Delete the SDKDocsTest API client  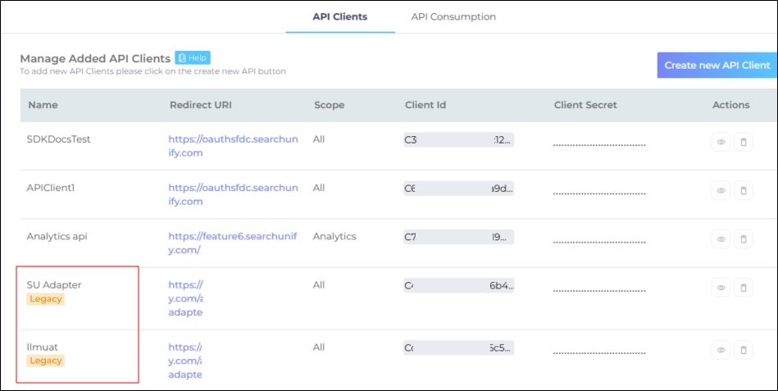(x=743, y=143)
